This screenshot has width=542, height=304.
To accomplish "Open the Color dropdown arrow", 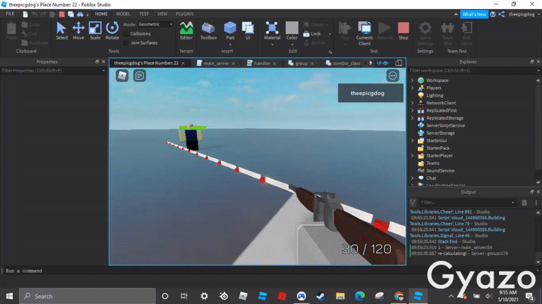I will (x=292, y=44).
